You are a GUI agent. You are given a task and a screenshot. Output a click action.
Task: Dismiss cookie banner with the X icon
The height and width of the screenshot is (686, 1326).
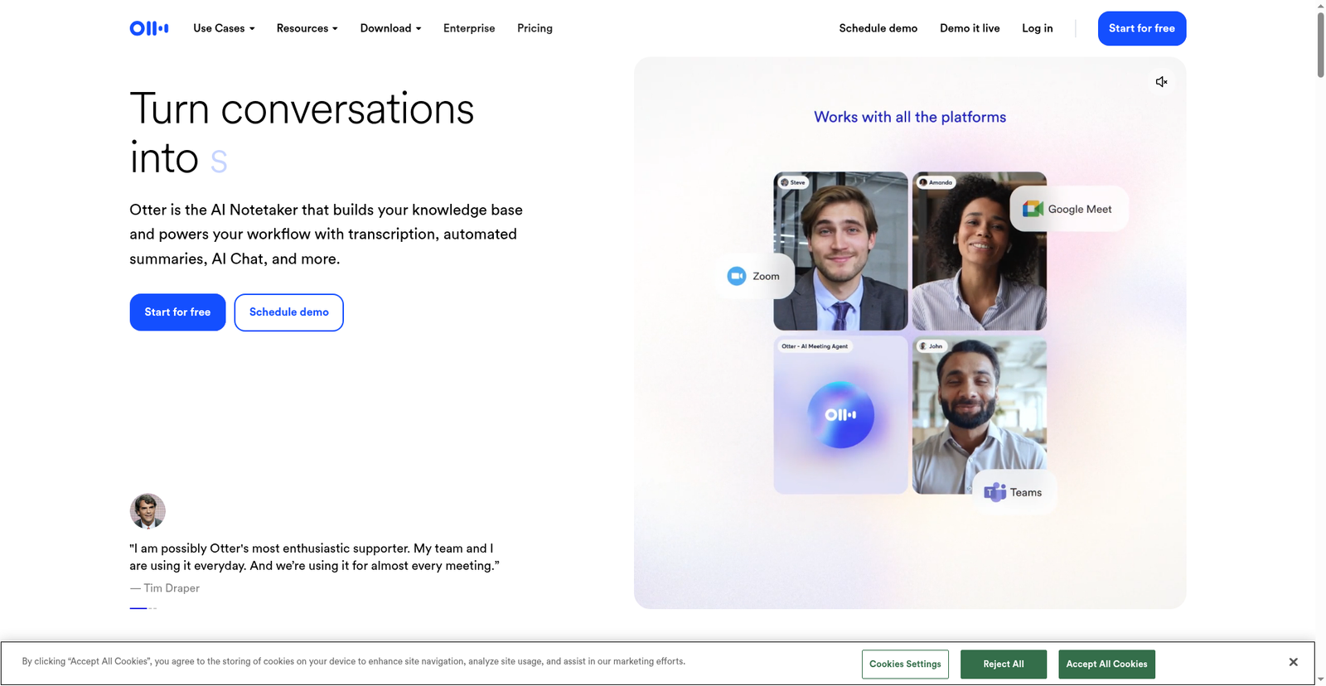coord(1293,662)
